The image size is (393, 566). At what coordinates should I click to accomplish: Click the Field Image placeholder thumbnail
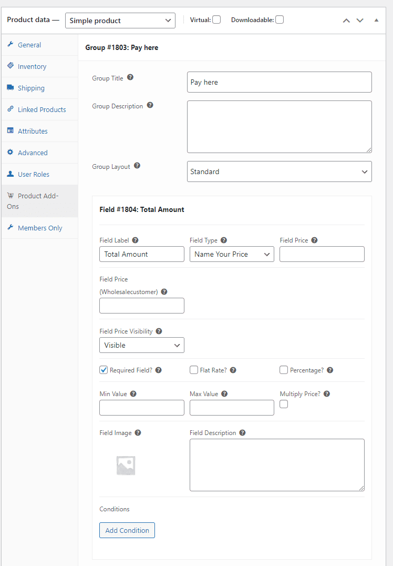click(x=126, y=466)
